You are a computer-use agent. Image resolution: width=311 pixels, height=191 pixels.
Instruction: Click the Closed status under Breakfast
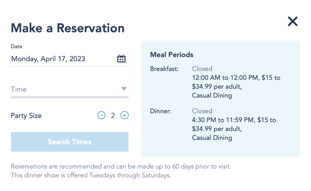pyautogui.click(x=202, y=69)
